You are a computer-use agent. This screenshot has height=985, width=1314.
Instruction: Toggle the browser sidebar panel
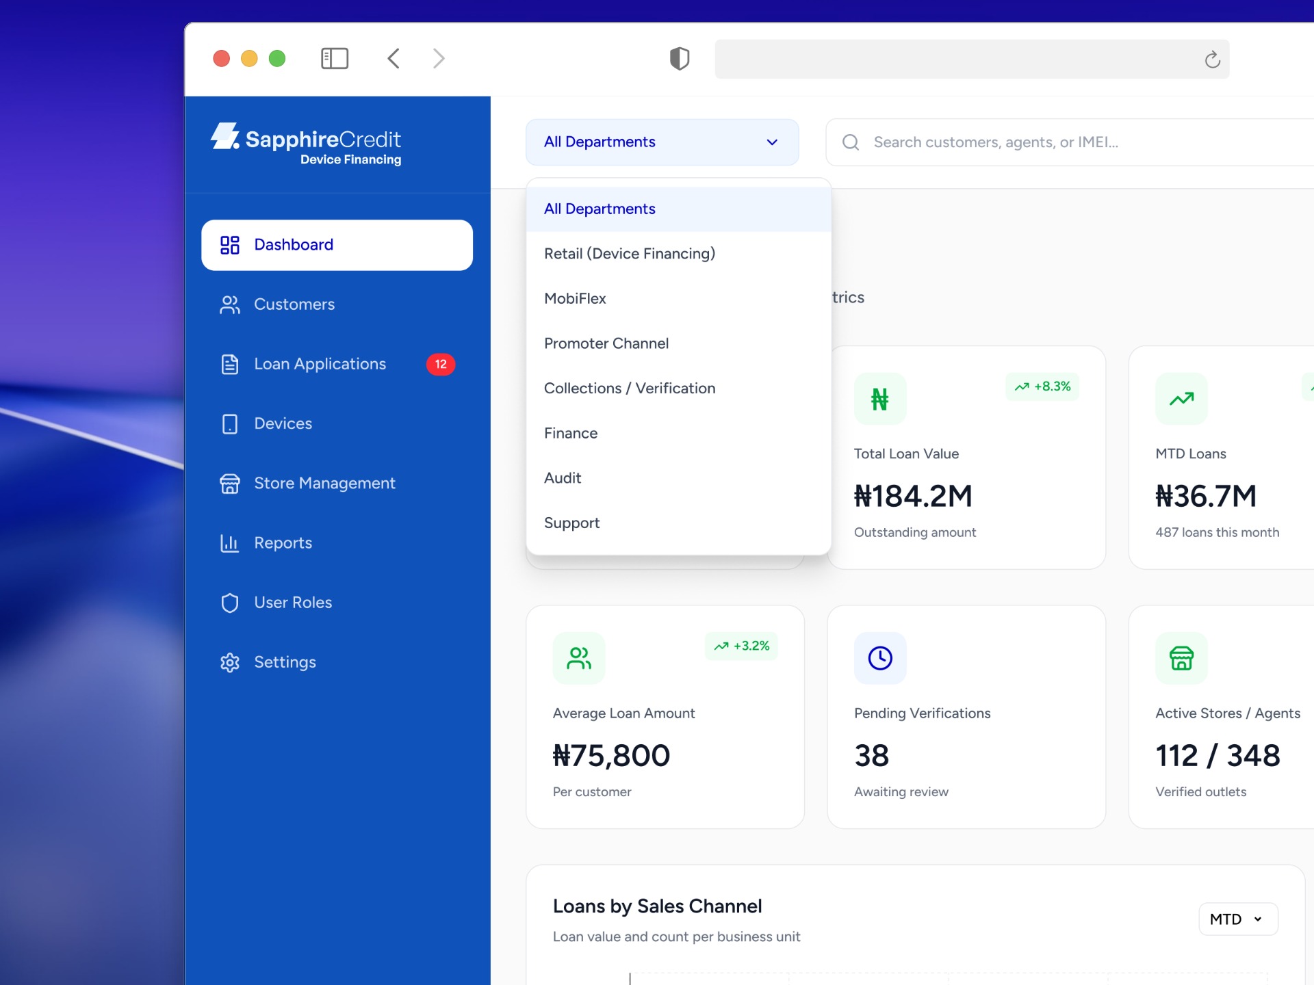pyautogui.click(x=335, y=58)
